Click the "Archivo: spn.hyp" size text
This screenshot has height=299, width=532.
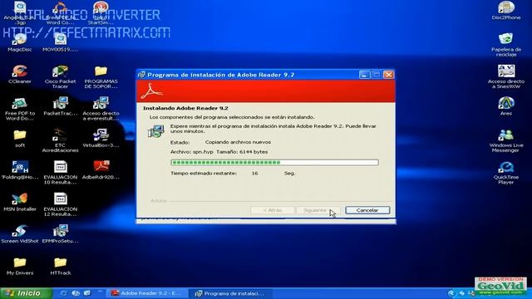pyautogui.click(x=219, y=152)
